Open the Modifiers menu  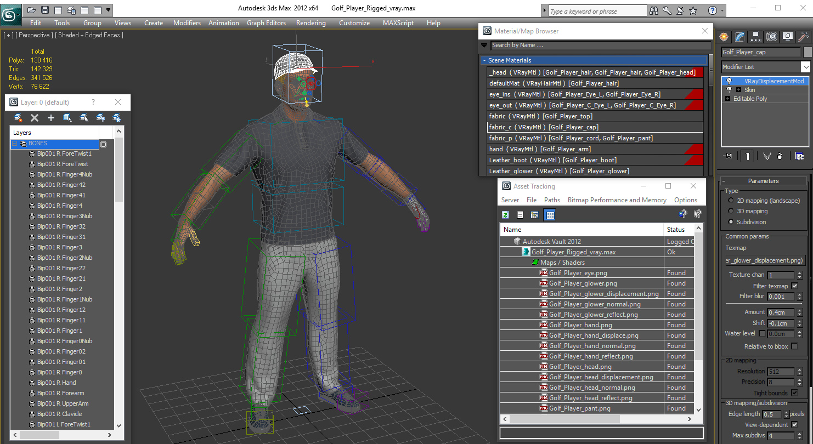[x=187, y=23]
